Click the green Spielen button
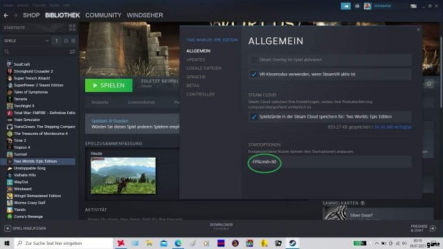Viewport: 443px width, 249px height. point(109,85)
